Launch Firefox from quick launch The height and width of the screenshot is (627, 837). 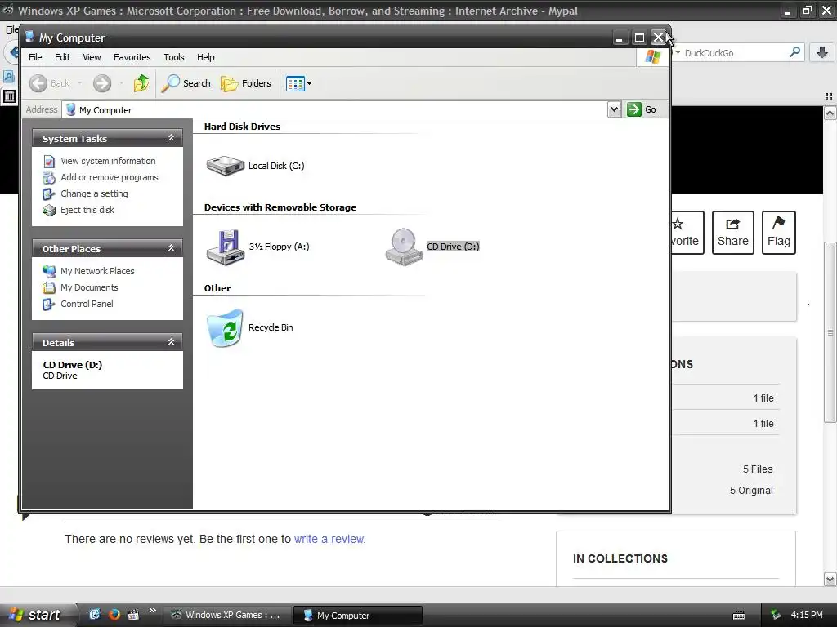pos(114,614)
